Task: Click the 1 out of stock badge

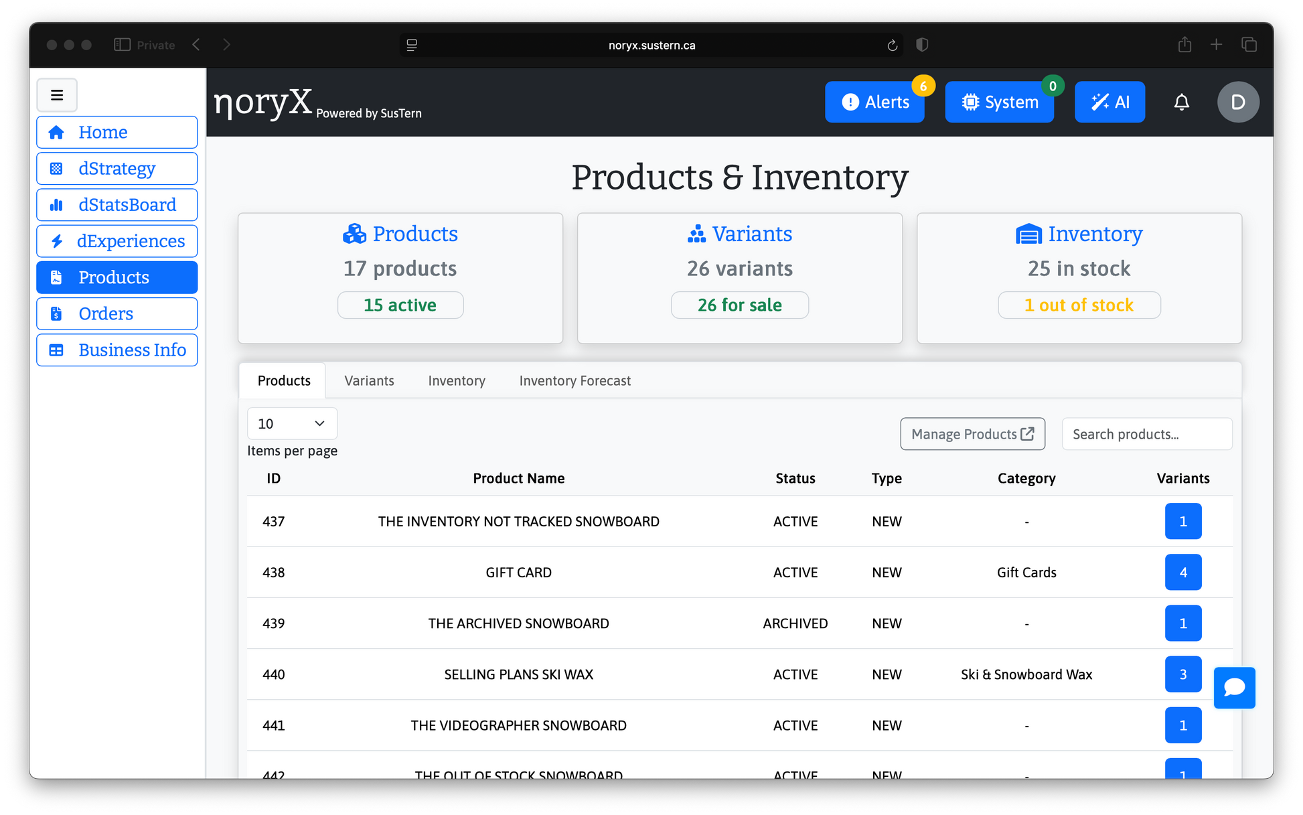Action: (x=1079, y=305)
